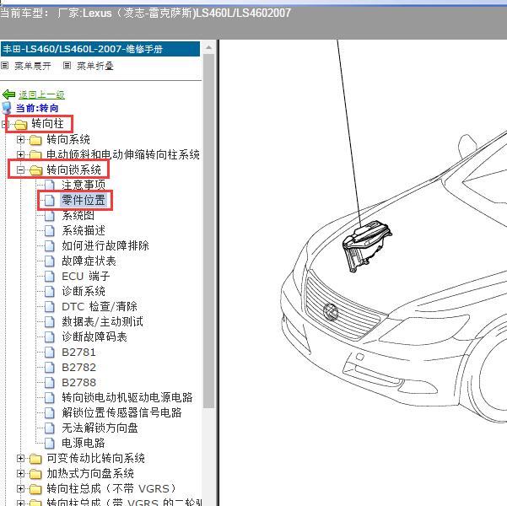Expand the 加热式方向盘系统 folder
The image size is (507, 506).
(20, 473)
